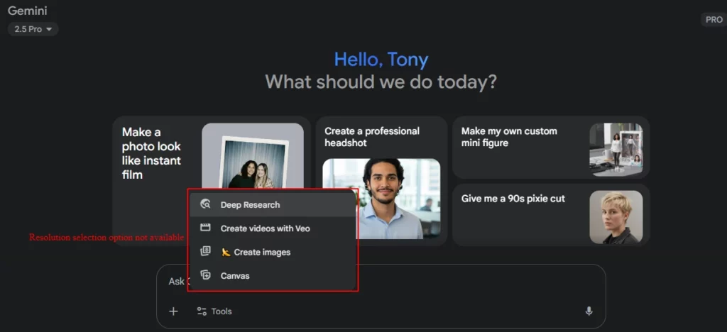Choose Create images menu entry
727x332 pixels.
coord(273,252)
